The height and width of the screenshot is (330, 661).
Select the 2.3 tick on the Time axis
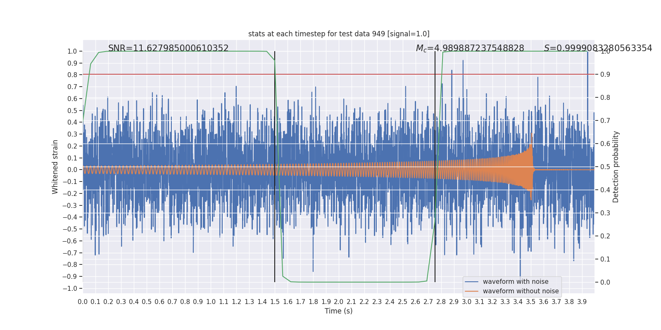click(x=377, y=302)
